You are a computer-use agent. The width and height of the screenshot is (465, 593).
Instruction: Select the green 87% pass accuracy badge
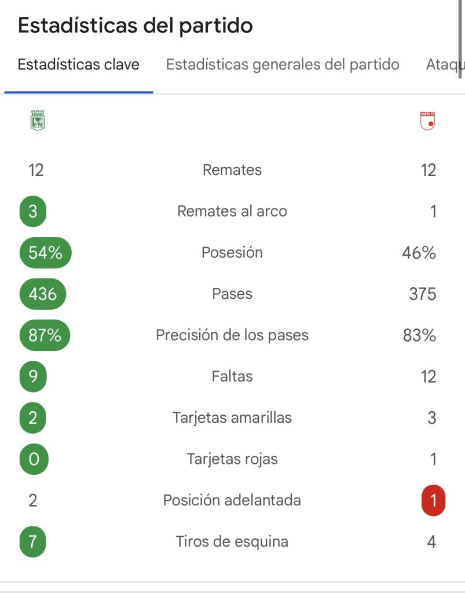[45, 335]
